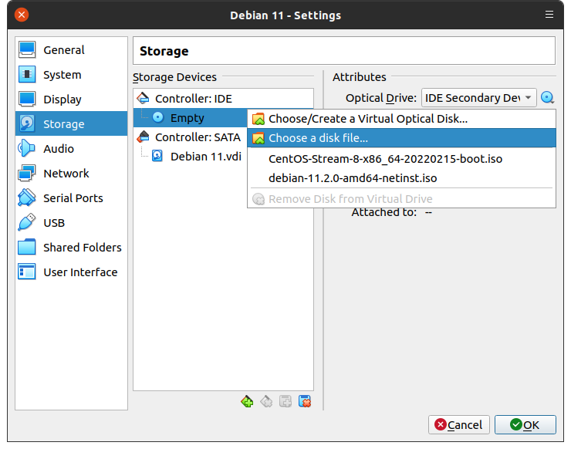Select the Audio speaker icon in sidebar
The height and width of the screenshot is (449, 571).
click(27, 149)
